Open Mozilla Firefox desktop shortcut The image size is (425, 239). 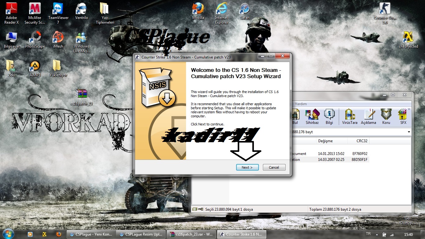(198, 12)
